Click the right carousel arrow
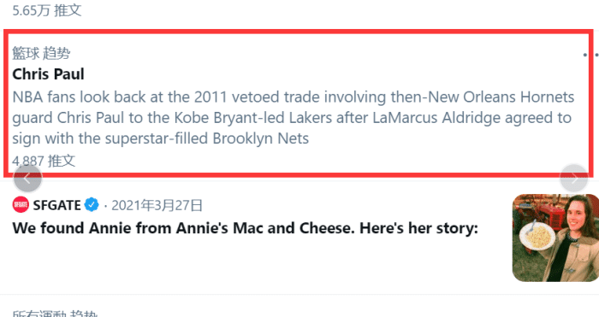 tap(574, 178)
